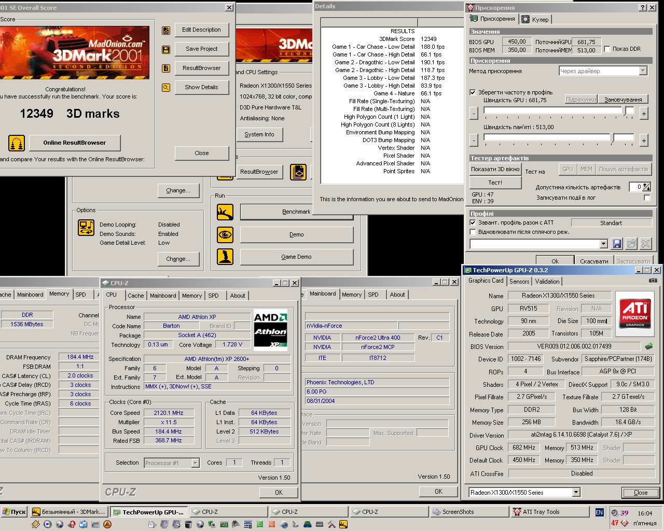Open the Sensors tab in GPU-Z
This screenshot has width=664, height=531.
[519, 282]
